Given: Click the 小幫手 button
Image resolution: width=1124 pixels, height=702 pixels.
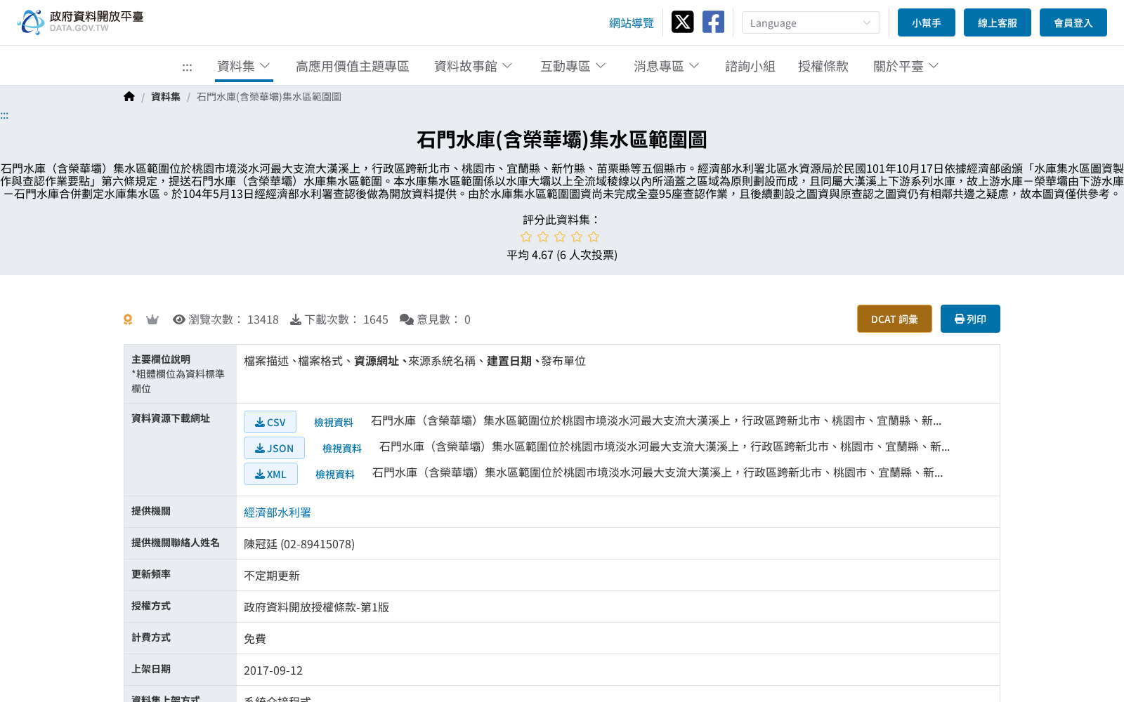Looking at the screenshot, I should (927, 22).
